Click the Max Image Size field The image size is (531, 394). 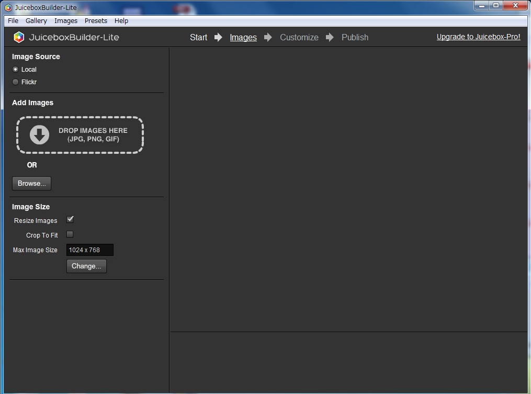click(89, 250)
